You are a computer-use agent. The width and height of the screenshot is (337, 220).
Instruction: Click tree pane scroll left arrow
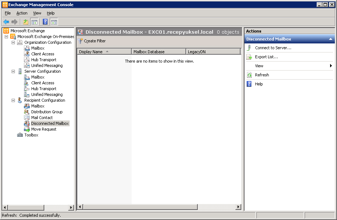tap(5, 207)
